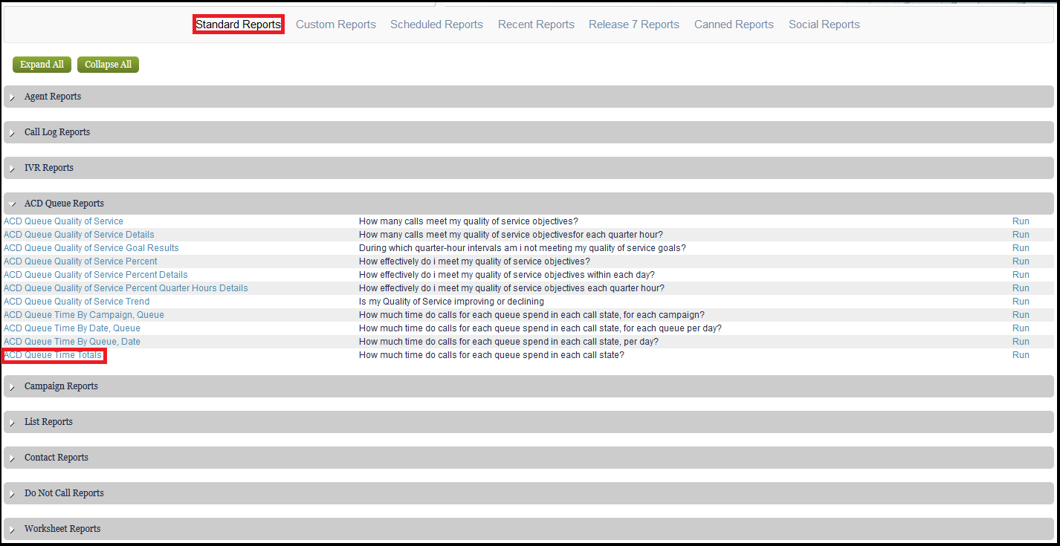Open Quality of Service Percent Quarter Hours Details

[x=126, y=288]
